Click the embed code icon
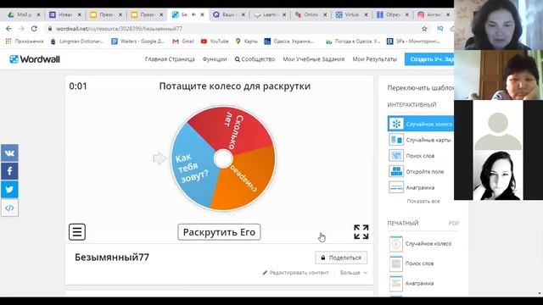This screenshot has height=305, width=543. pos(9,208)
